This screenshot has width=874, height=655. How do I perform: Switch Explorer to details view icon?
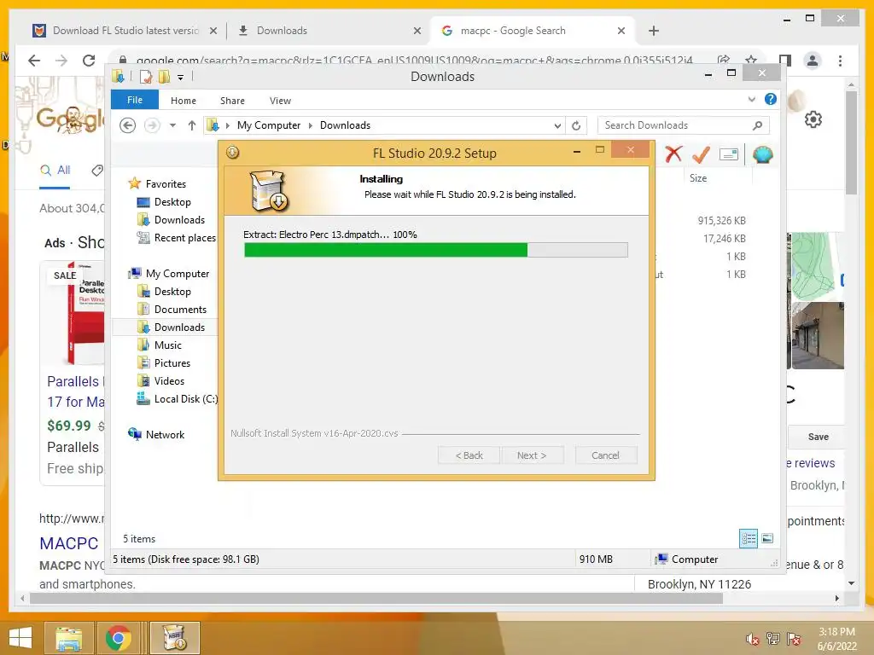748,538
